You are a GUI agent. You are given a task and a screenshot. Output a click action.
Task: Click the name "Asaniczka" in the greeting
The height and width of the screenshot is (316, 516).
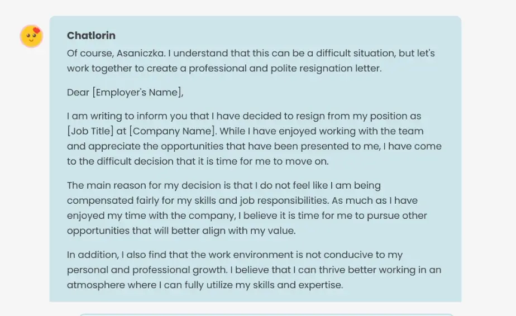142,54
